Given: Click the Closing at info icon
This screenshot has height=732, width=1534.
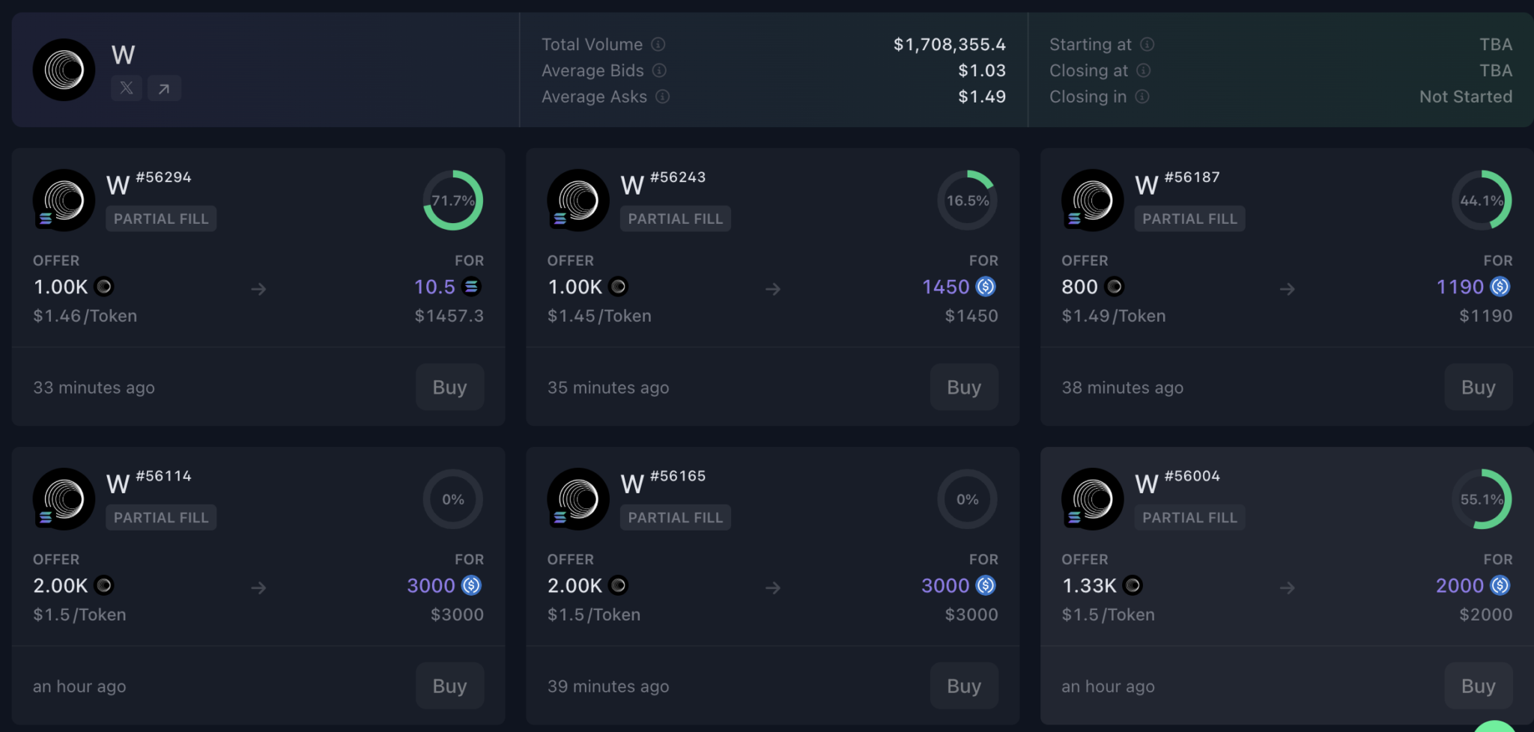Looking at the screenshot, I should tap(1143, 70).
